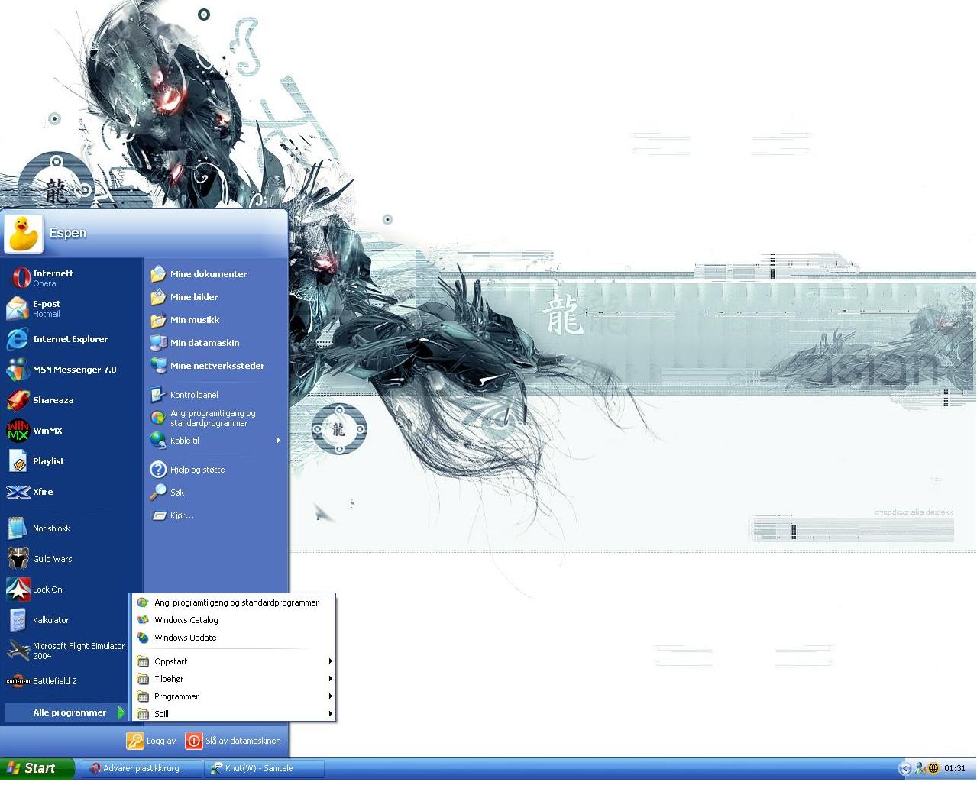Select Angi programtilgang og standardprogrammer in the Alle programmer list
The width and height of the screenshot is (977, 785).
coord(235,602)
